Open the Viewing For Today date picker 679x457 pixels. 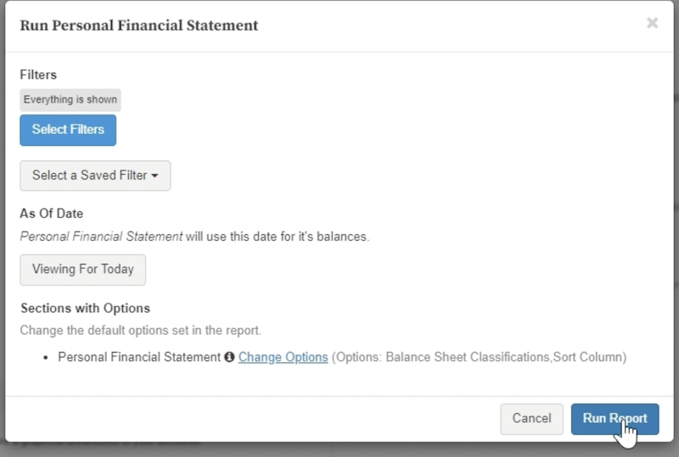point(82,270)
